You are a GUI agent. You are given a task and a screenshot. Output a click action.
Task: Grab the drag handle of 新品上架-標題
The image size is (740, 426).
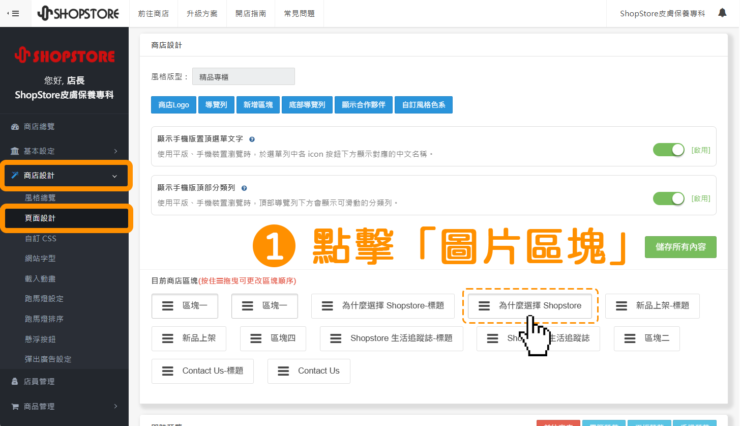click(x=621, y=306)
